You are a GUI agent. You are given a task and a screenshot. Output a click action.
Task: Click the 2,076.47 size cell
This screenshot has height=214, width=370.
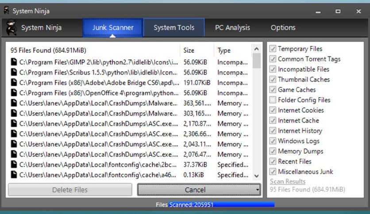click(197, 154)
